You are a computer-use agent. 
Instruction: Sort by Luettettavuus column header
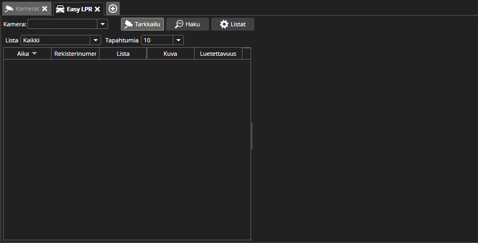point(218,54)
